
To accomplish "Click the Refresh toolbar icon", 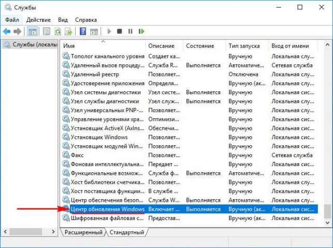I will click(x=58, y=32).
